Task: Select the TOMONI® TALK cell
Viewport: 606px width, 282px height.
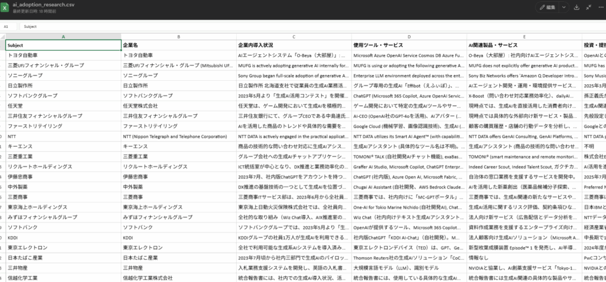Action: (410, 156)
